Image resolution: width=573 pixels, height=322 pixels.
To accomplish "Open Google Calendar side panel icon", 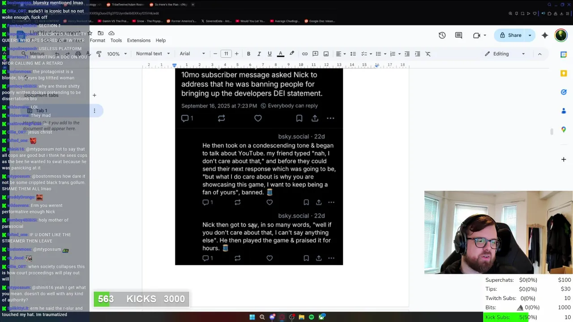I will (564, 55).
